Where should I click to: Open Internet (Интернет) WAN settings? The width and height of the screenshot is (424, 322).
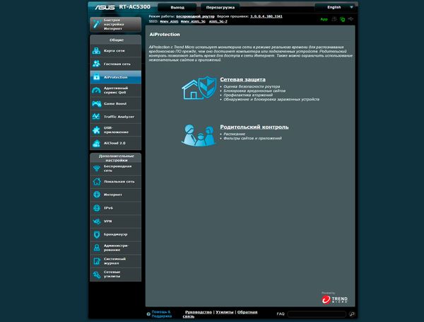tap(115, 195)
